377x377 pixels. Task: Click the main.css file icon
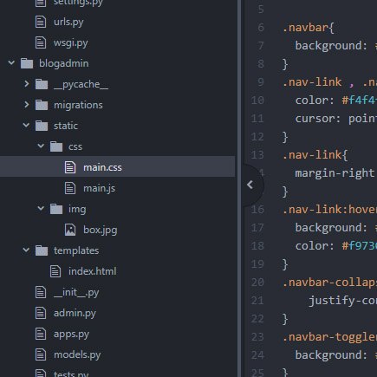70,167
